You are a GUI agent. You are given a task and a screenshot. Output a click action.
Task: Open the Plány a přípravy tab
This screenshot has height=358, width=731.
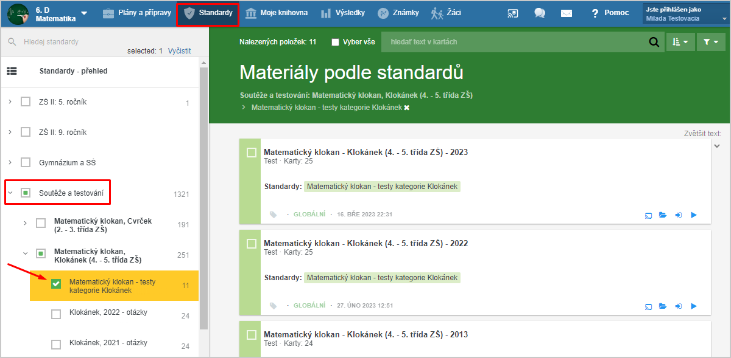pos(137,13)
